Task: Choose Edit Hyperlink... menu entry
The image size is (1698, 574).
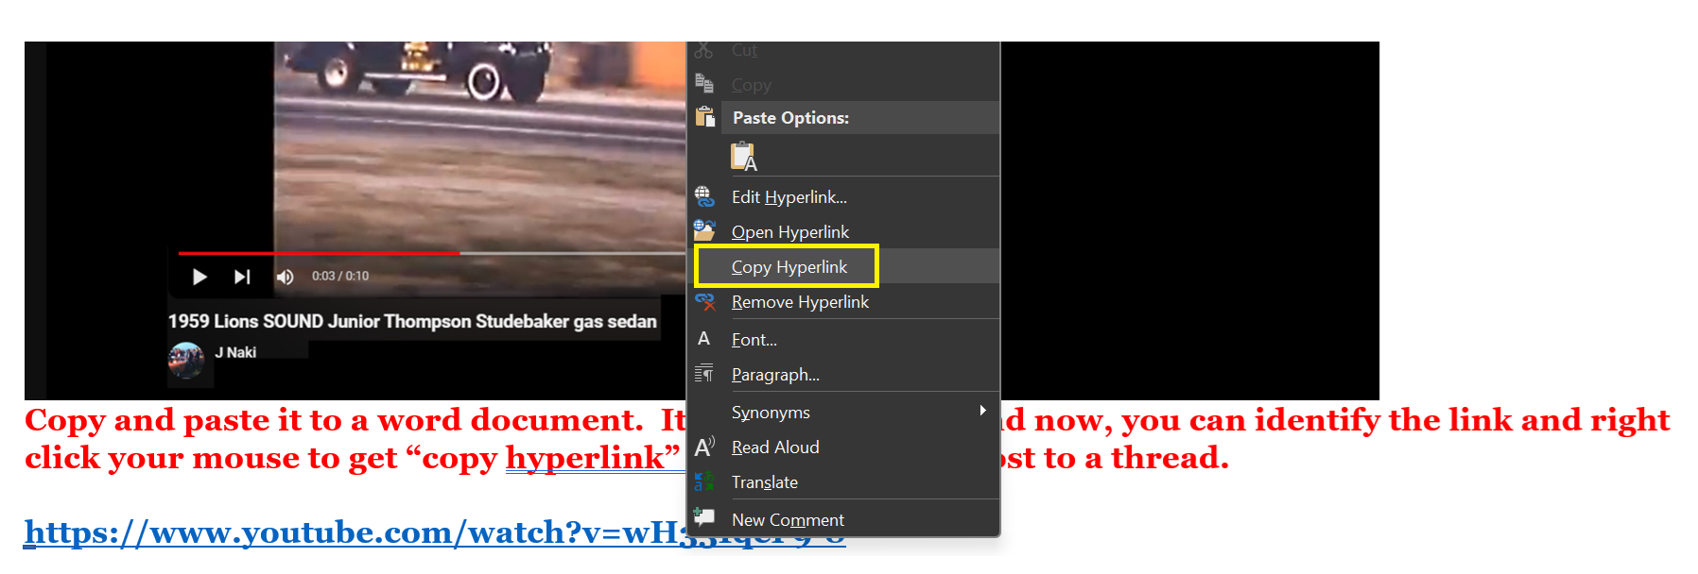Action: click(788, 197)
